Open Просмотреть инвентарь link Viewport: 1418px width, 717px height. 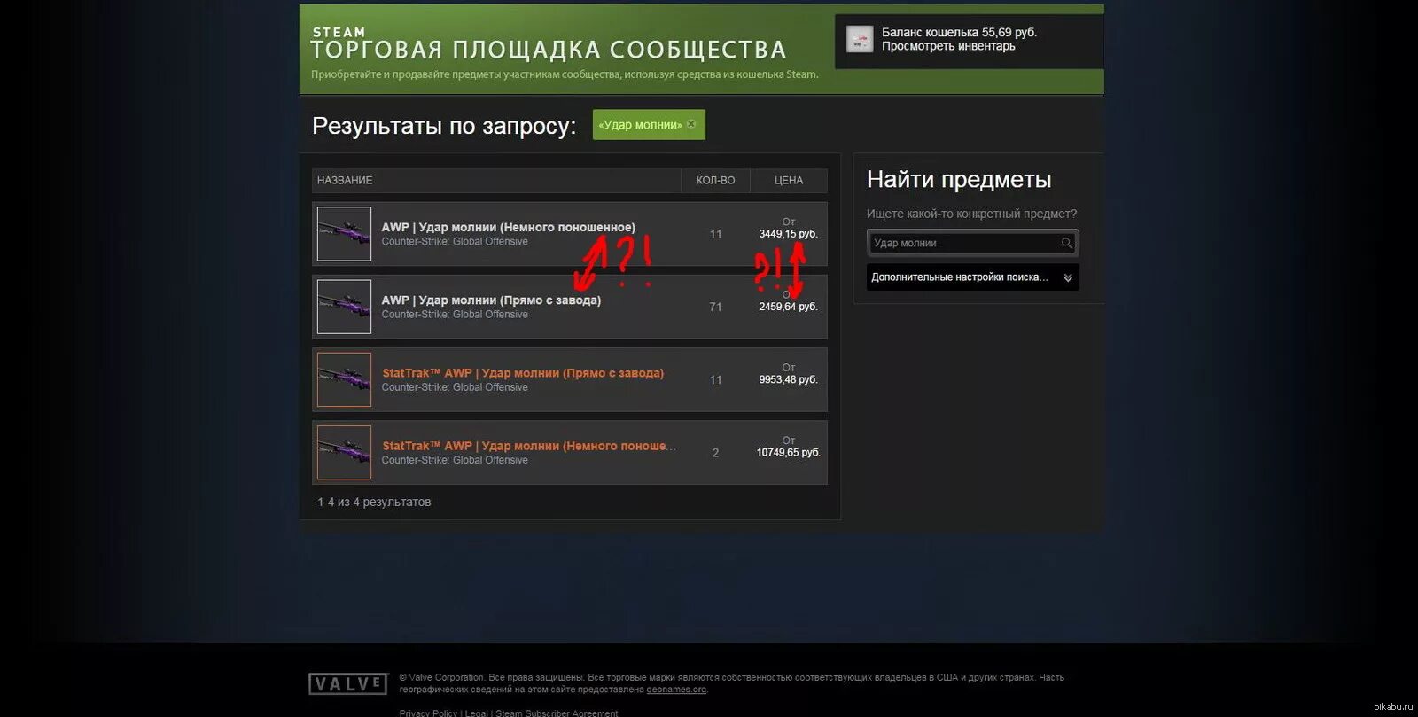tap(948, 46)
